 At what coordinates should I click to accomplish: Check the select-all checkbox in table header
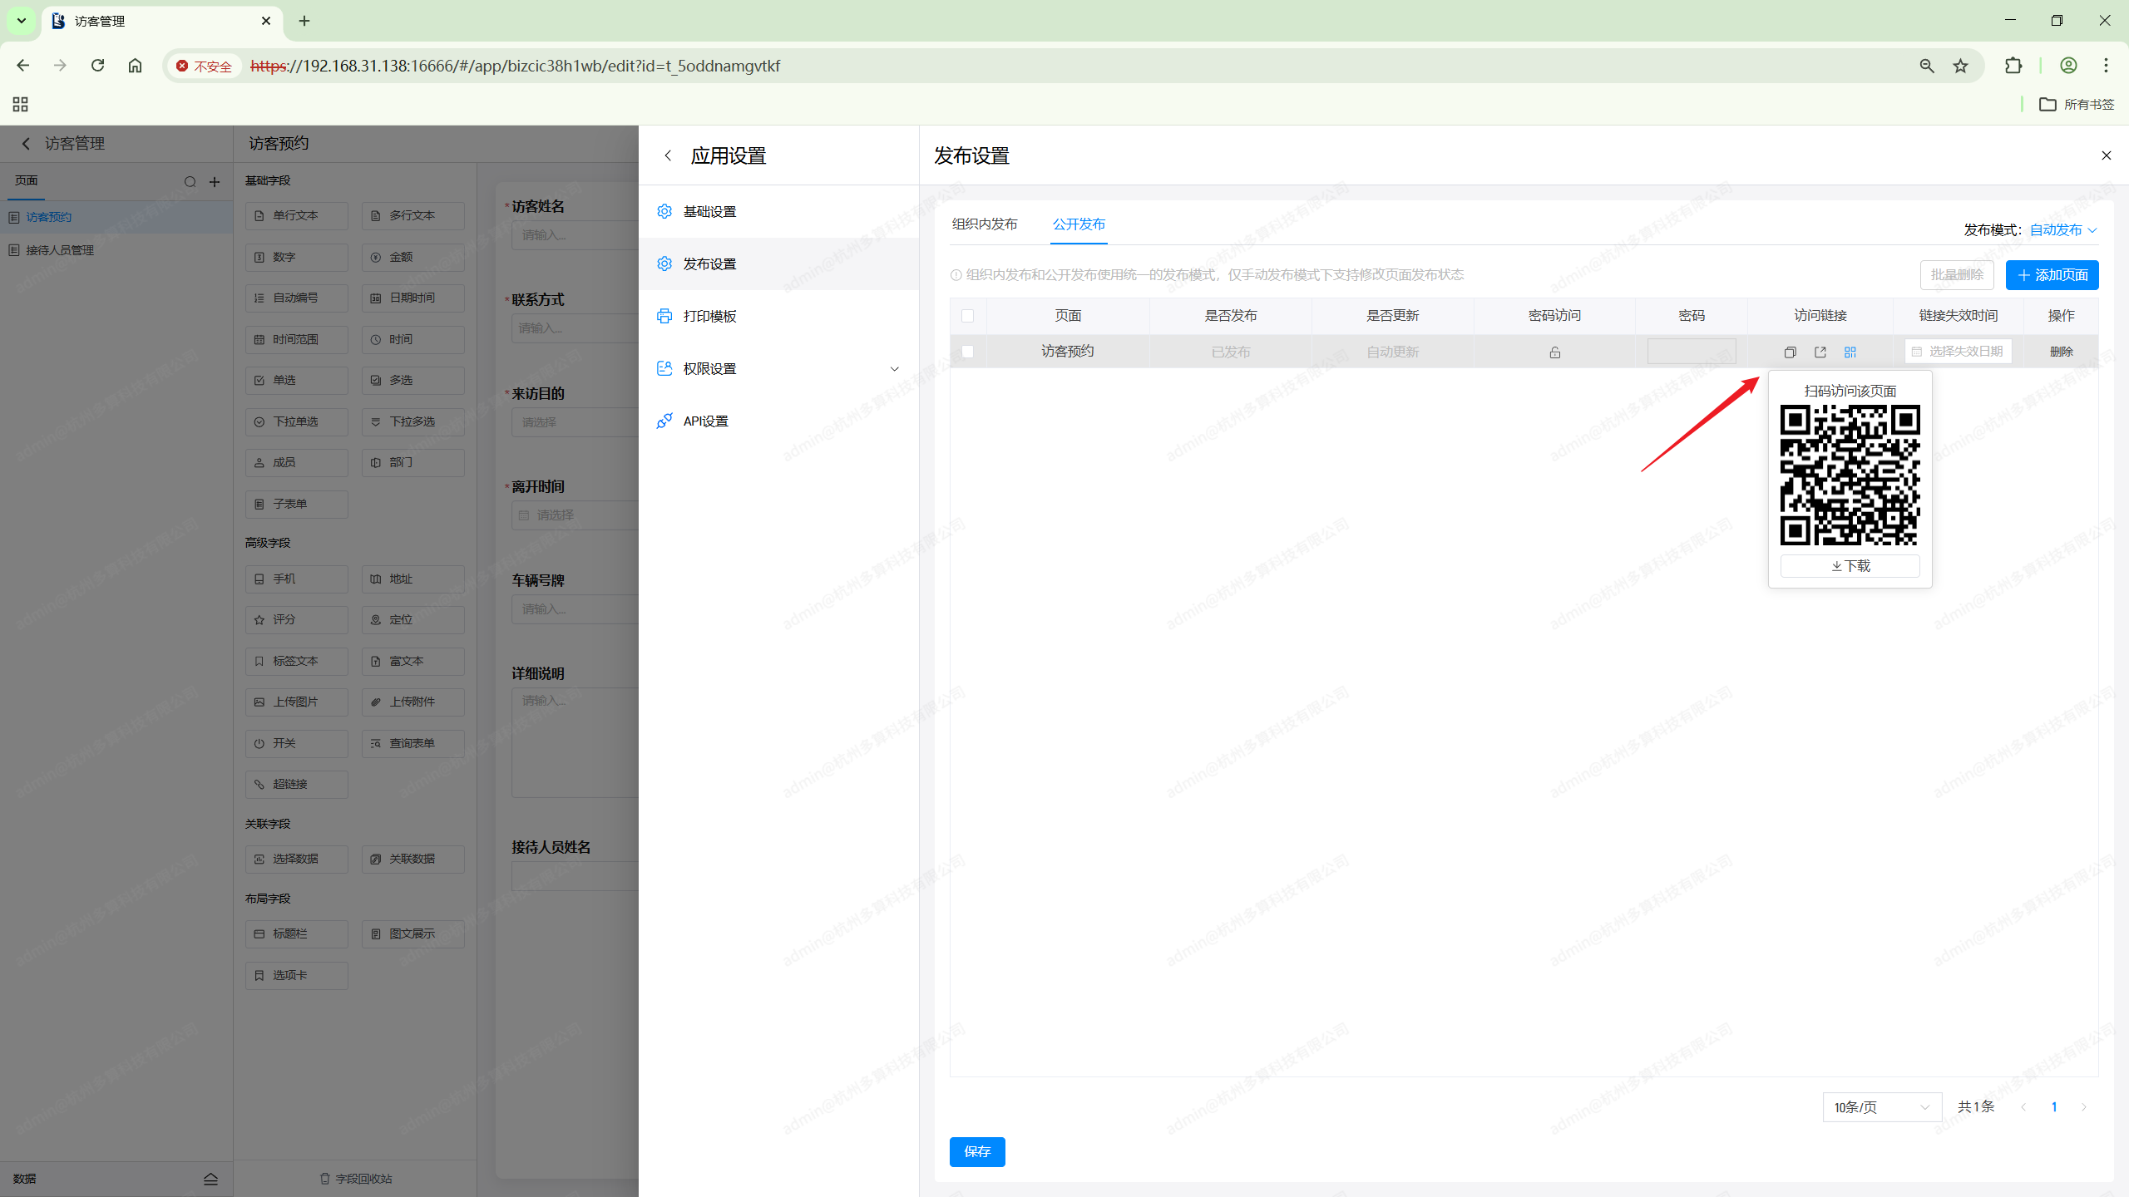(967, 316)
